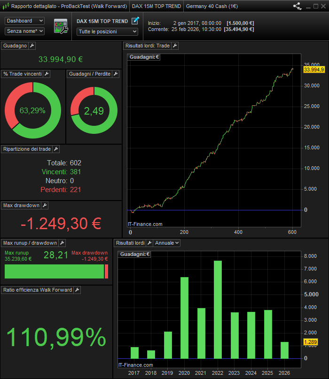Open the report layout settings icon
Screen dimensions: 329x379
pos(61,26)
